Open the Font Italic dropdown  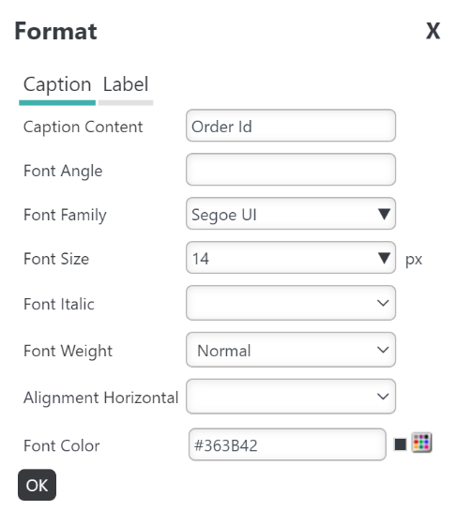pyautogui.click(x=291, y=303)
